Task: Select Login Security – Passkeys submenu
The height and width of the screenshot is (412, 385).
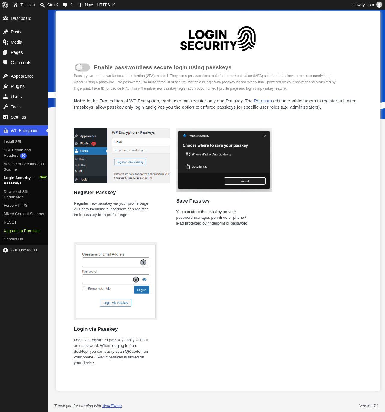Action: [19, 181]
